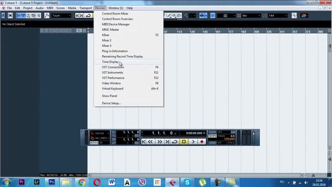Choose Control Room Mixer menu entry
The image size is (332, 187).
129,14
